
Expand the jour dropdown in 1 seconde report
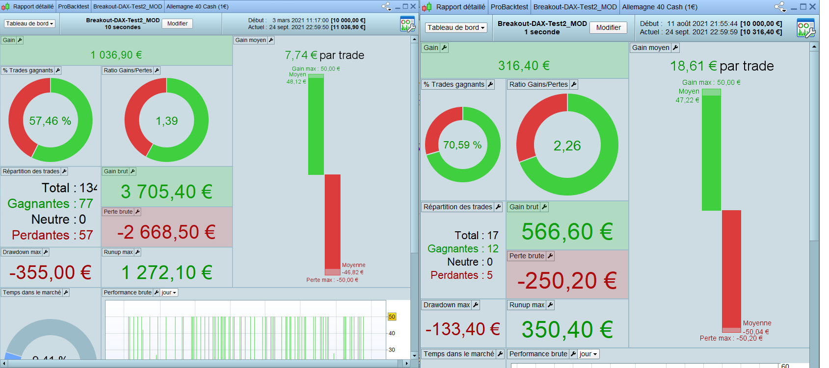point(588,354)
